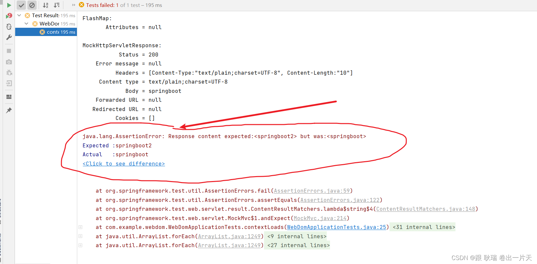This screenshot has height=264, width=537.
Task: Open AssertionErrors.java:59 link
Action: tap(312, 191)
